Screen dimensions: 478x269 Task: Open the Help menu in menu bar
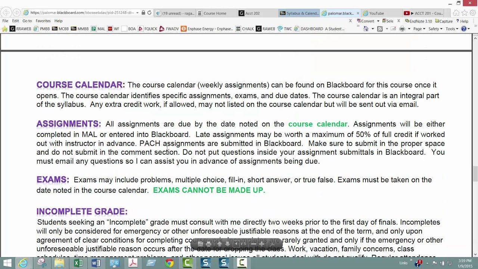click(58, 21)
